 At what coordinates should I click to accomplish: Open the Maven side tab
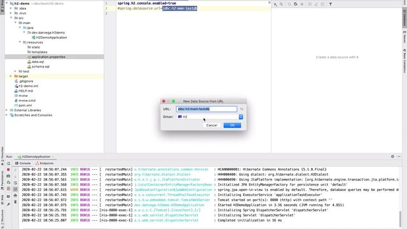pos(404,37)
